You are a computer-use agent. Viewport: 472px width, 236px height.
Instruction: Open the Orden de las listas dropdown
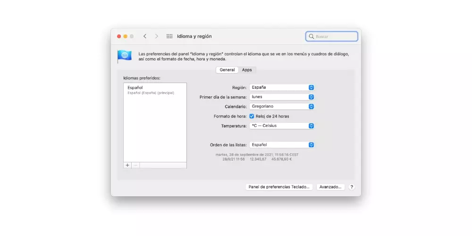pos(282,145)
